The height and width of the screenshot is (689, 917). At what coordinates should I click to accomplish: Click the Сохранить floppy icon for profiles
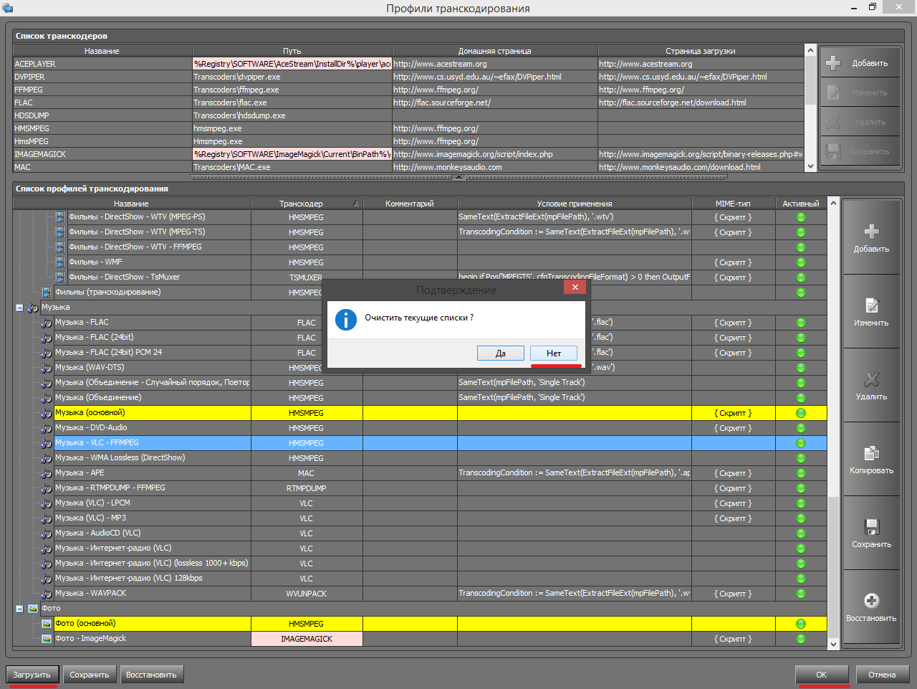coord(871,527)
